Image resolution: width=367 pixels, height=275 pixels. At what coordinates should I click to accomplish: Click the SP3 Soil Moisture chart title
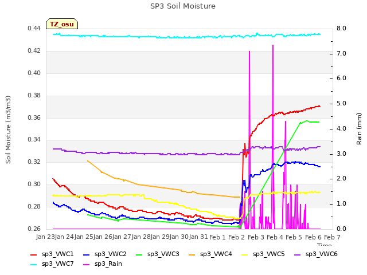pos(183,6)
